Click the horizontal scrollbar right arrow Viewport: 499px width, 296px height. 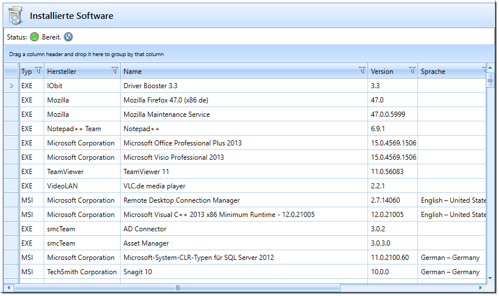tap(480, 288)
